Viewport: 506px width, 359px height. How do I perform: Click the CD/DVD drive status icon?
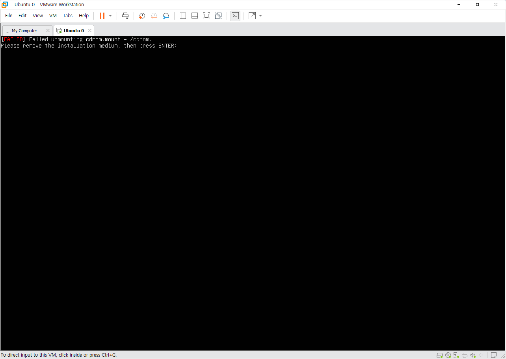point(448,355)
